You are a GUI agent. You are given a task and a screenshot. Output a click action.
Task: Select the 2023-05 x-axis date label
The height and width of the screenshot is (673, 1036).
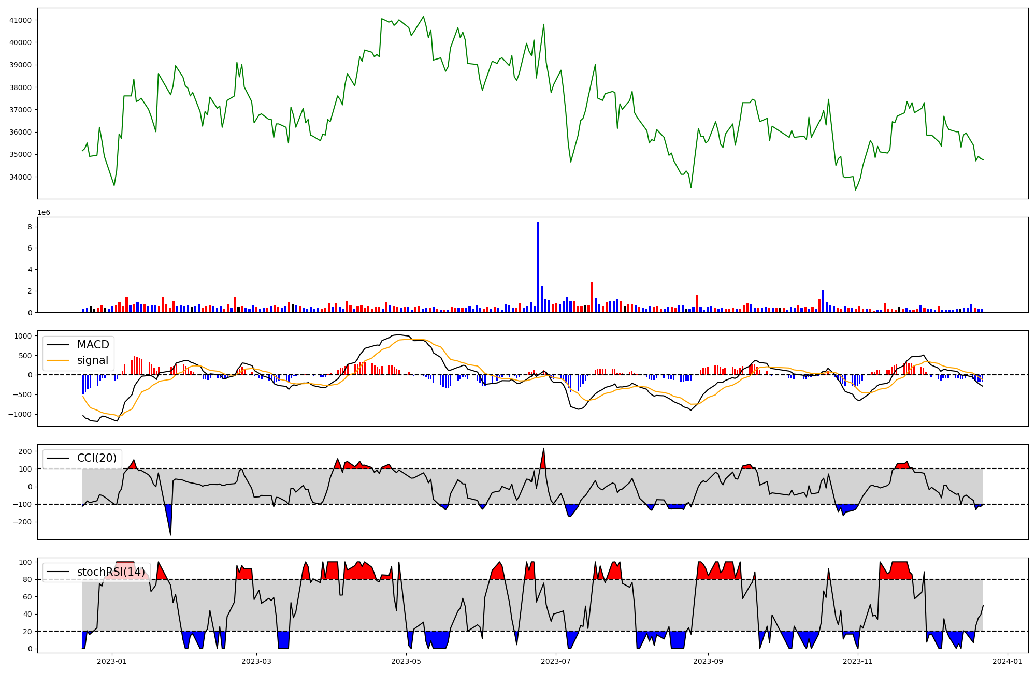(x=406, y=661)
